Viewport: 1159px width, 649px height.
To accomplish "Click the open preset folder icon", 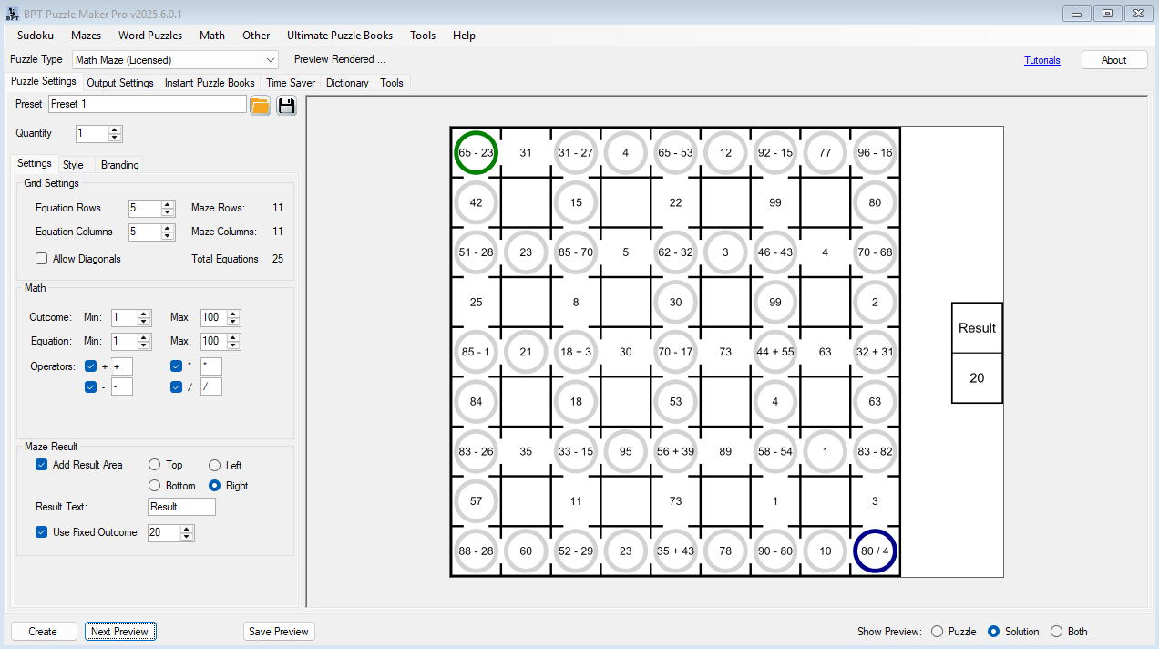I will click(x=261, y=105).
